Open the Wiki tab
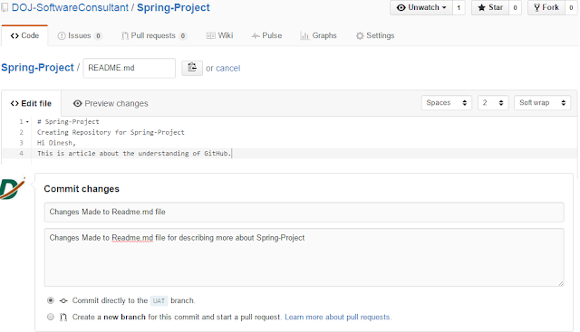The image size is (580, 332). click(219, 35)
